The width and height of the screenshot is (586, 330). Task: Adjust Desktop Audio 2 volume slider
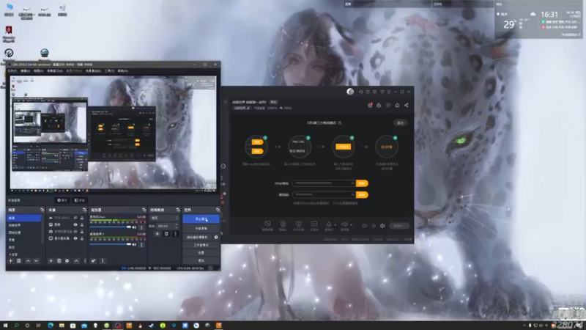coord(111,244)
